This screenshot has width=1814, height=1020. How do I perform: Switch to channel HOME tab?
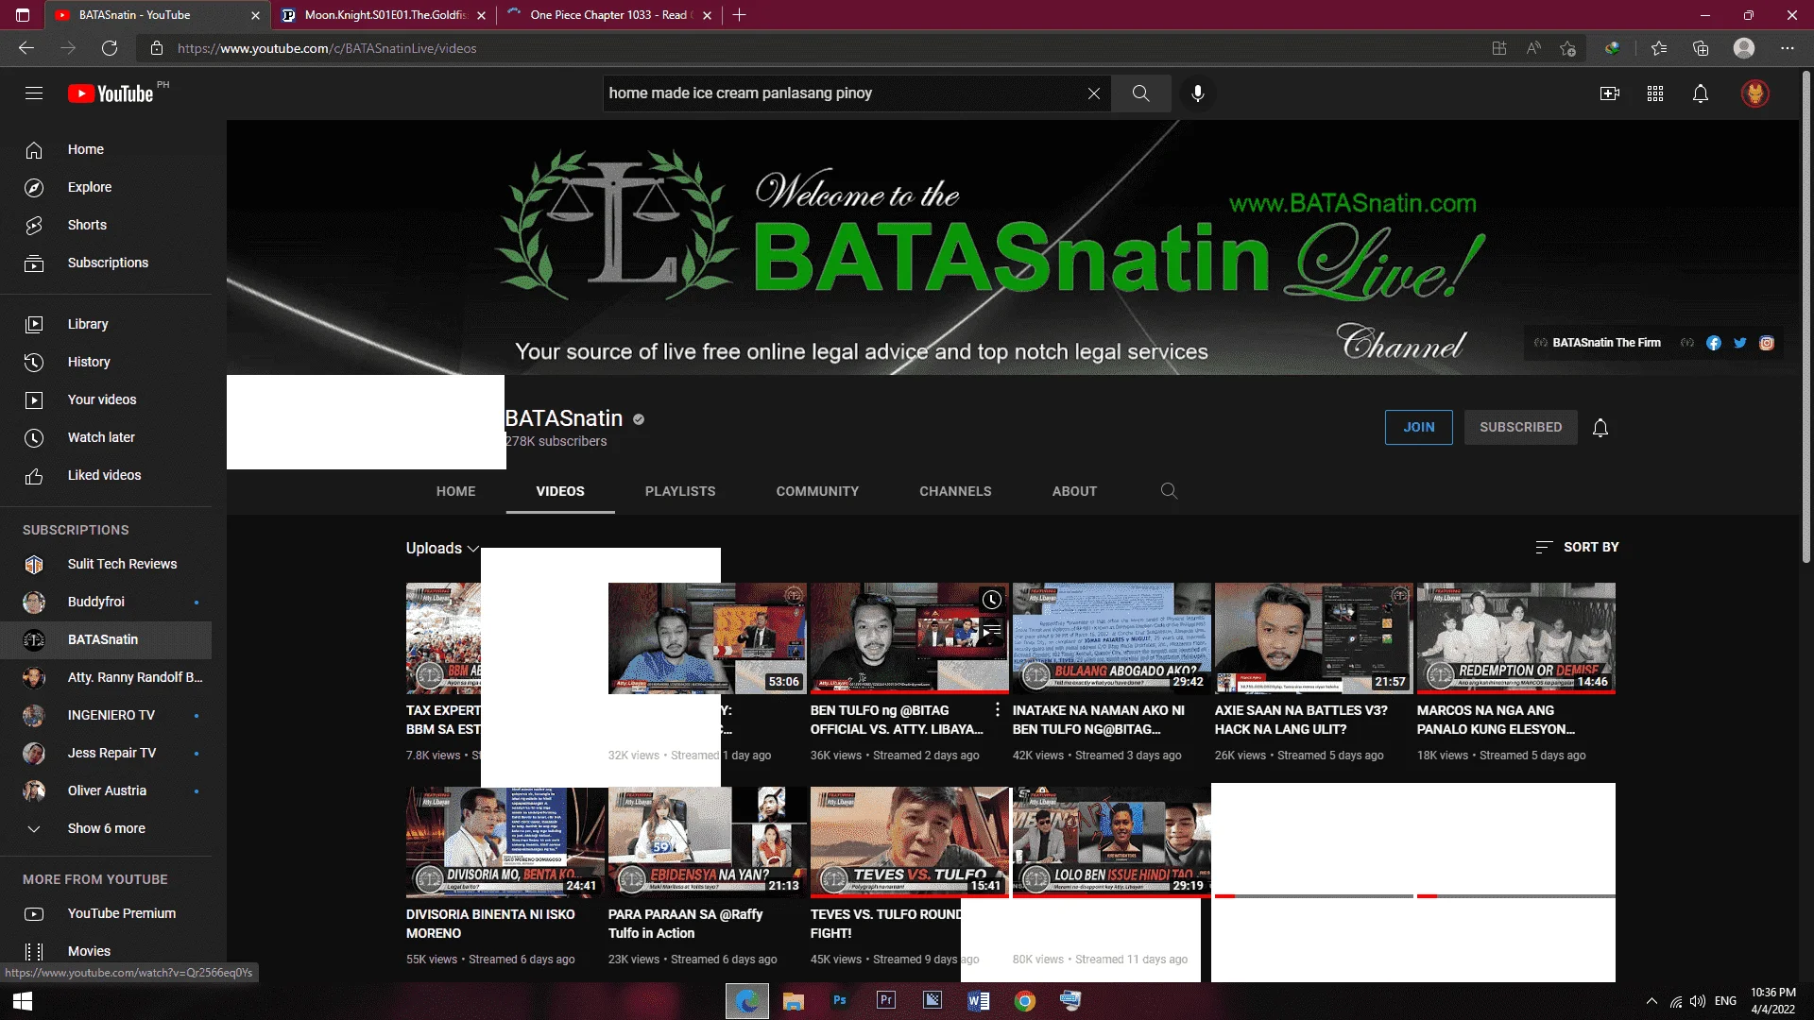[455, 491]
